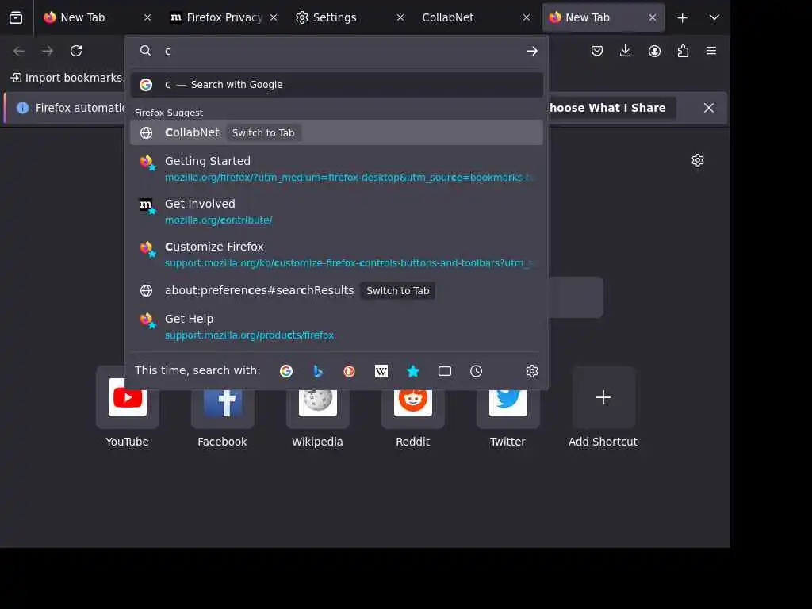Open the Twitter shortcut tile
The height and width of the screenshot is (609, 812).
click(x=508, y=408)
